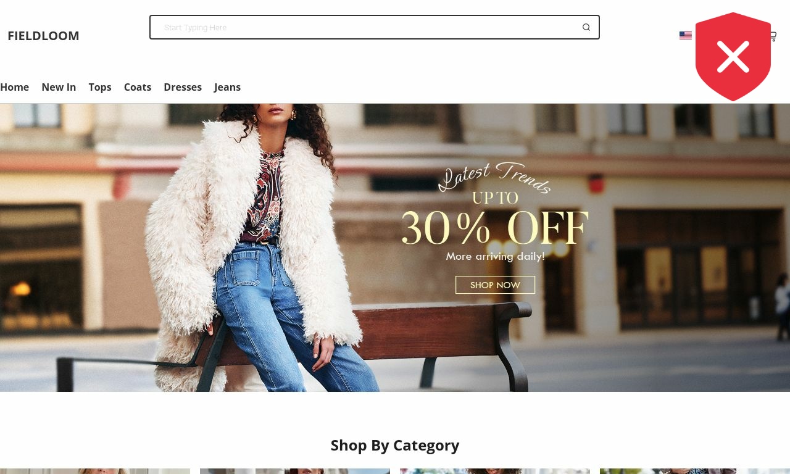
Task: Click the red shield X icon
Action: [x=733, y=56]
